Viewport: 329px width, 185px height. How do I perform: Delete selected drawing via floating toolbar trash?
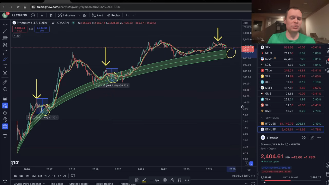pos(180,180)
